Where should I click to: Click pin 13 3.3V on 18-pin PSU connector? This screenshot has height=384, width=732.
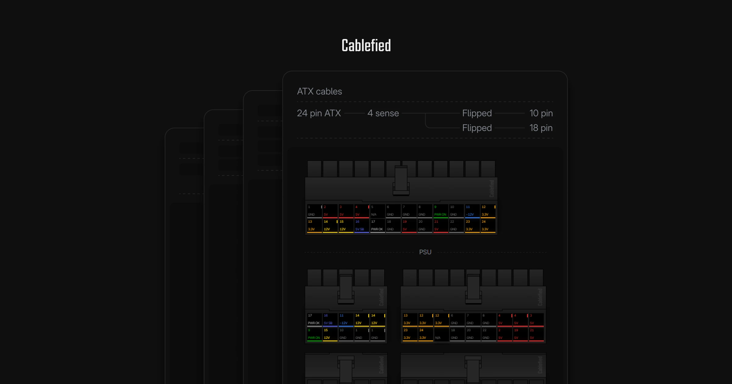pyautogui.click(x=410, y=319)
